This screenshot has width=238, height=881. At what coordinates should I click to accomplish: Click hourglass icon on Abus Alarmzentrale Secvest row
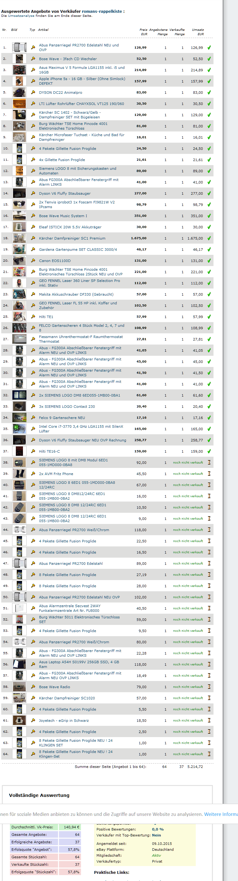(209, 608)
